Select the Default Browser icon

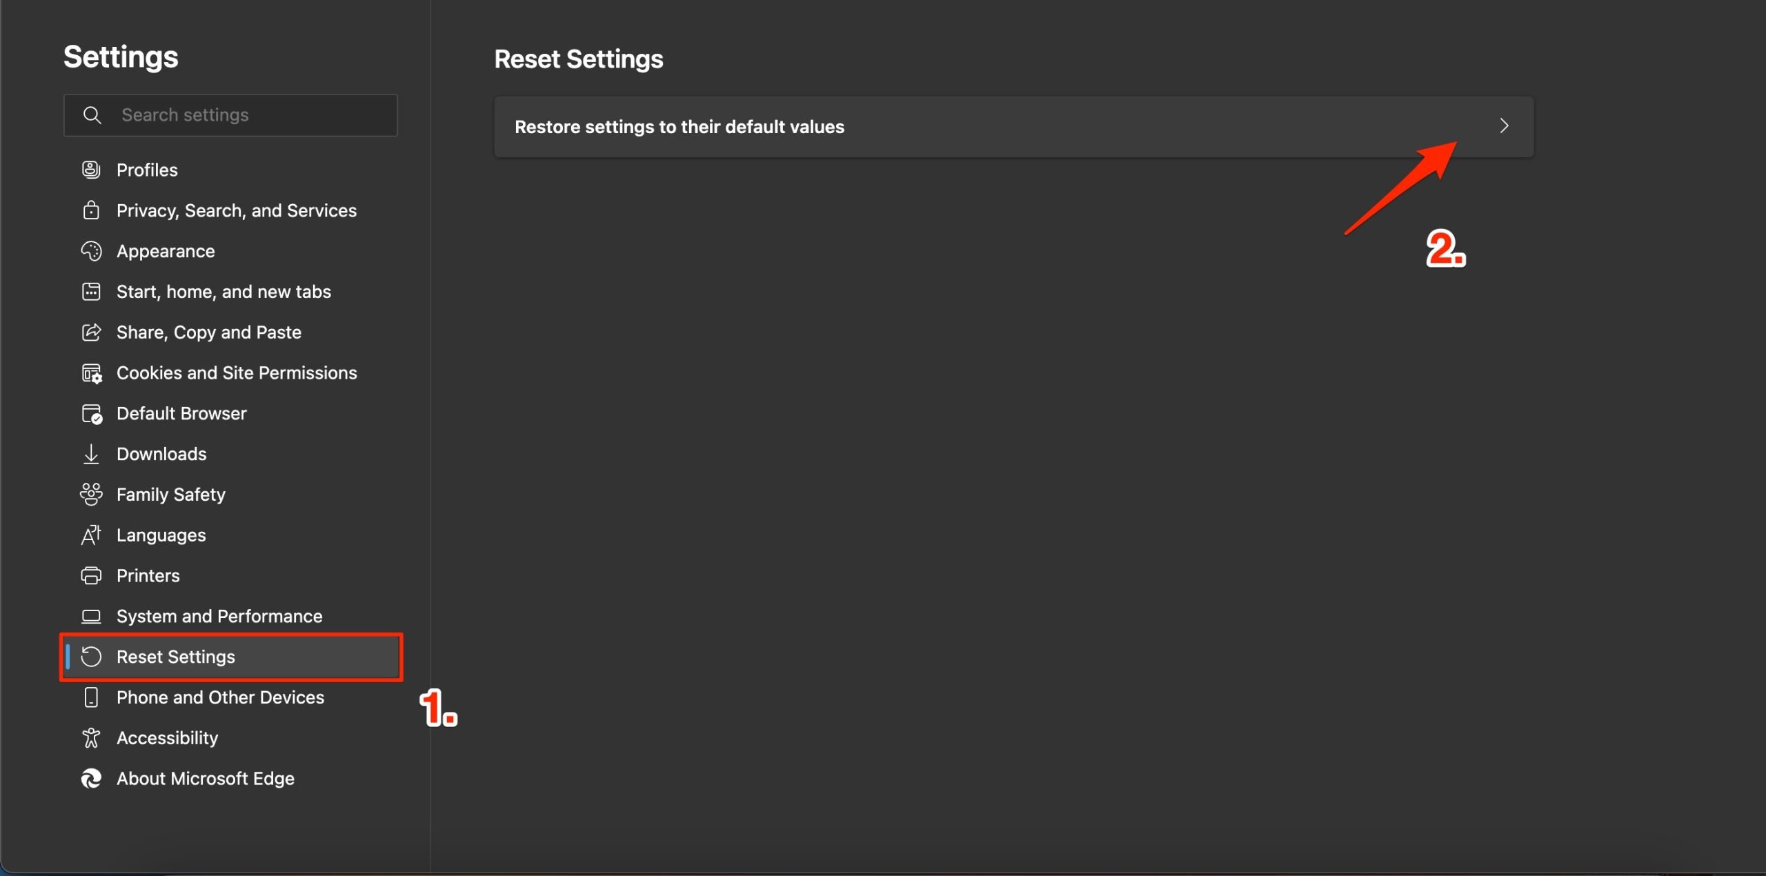click(92, 413)
